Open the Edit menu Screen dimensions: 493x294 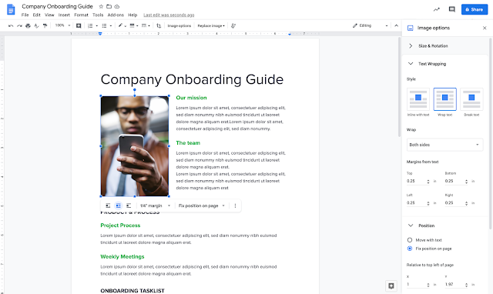tap(36, 15)
